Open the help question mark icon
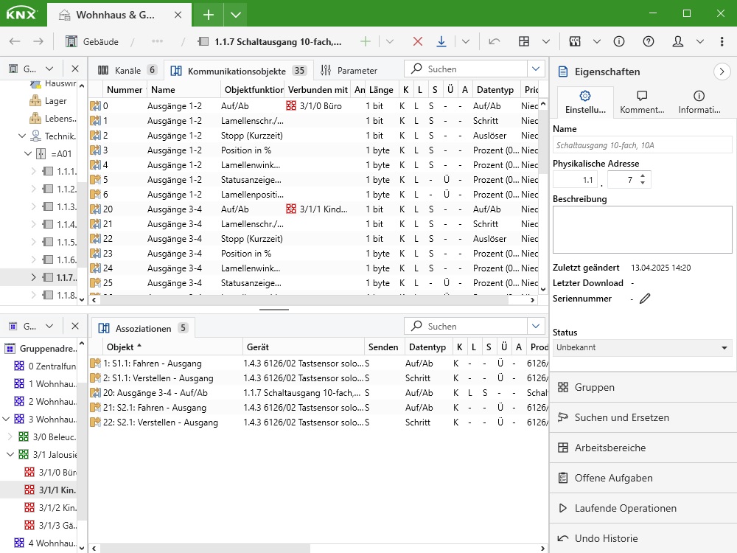 649,42
